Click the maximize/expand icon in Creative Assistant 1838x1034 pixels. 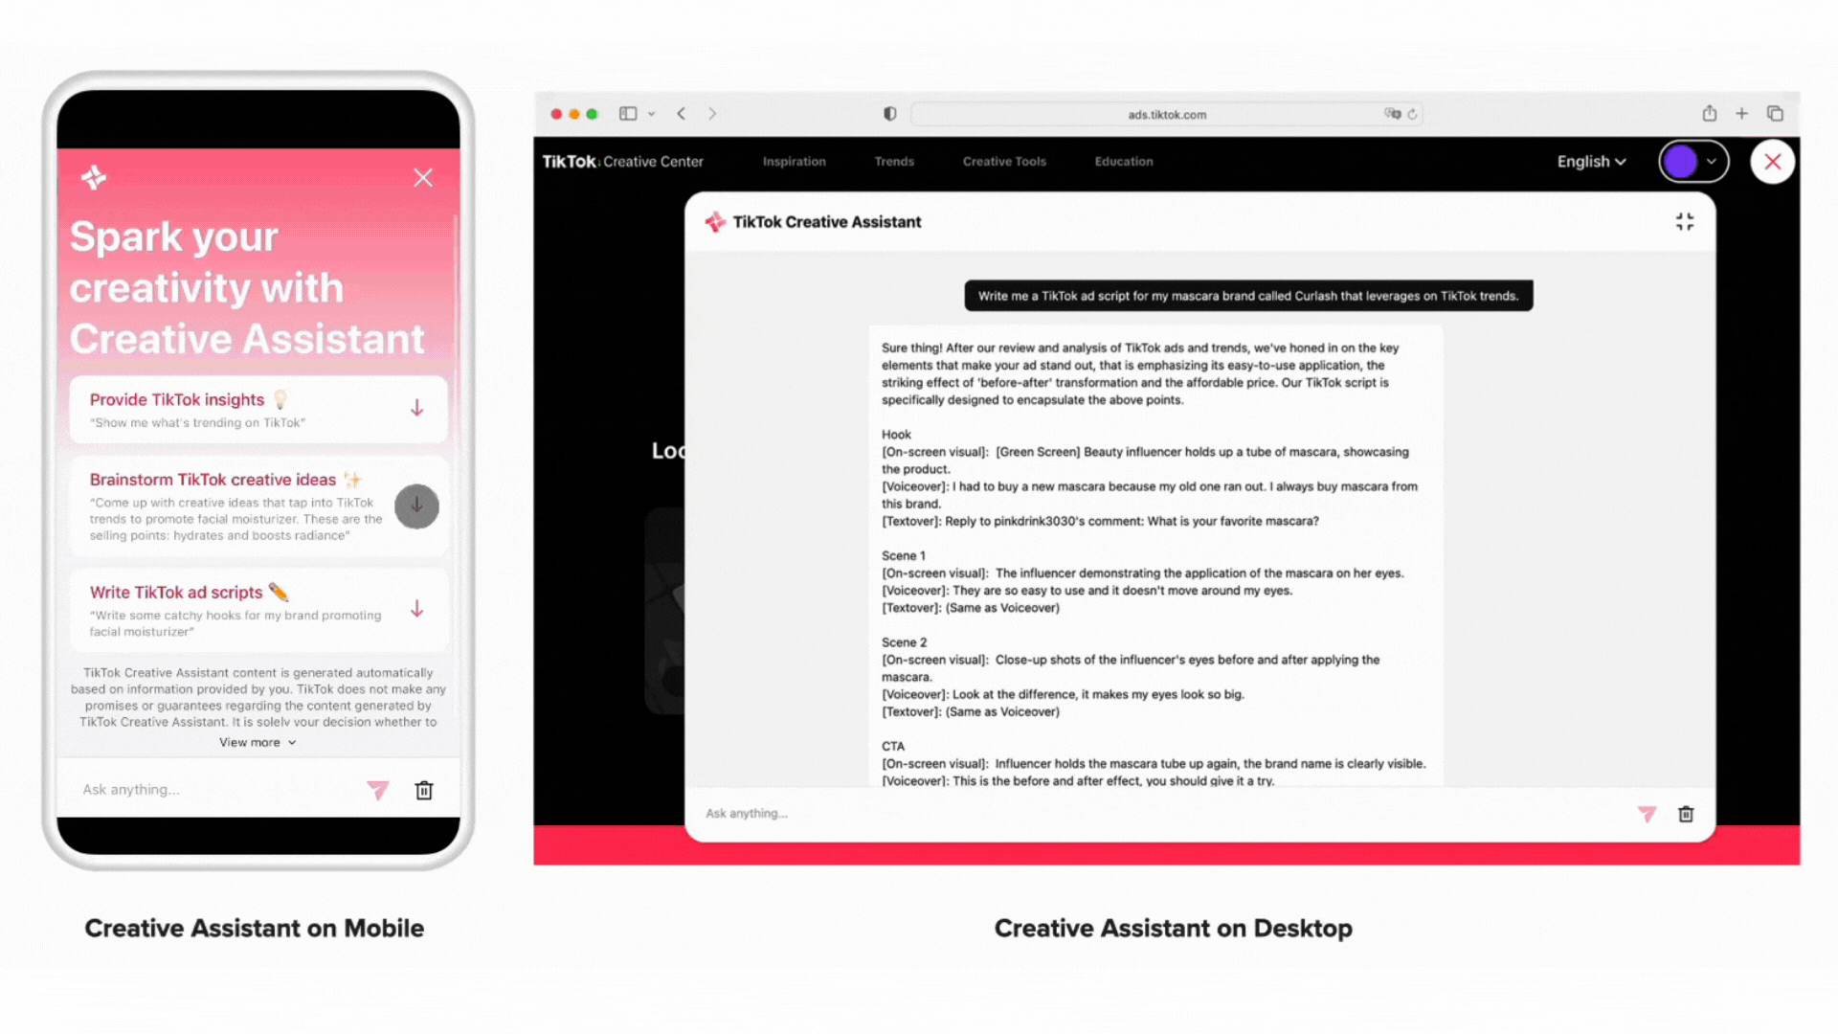(x=1683, y=221)
